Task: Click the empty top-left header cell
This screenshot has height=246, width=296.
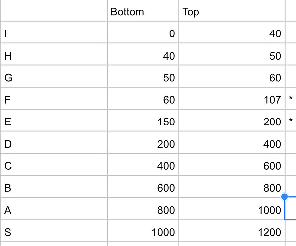Action: (54, 10)
